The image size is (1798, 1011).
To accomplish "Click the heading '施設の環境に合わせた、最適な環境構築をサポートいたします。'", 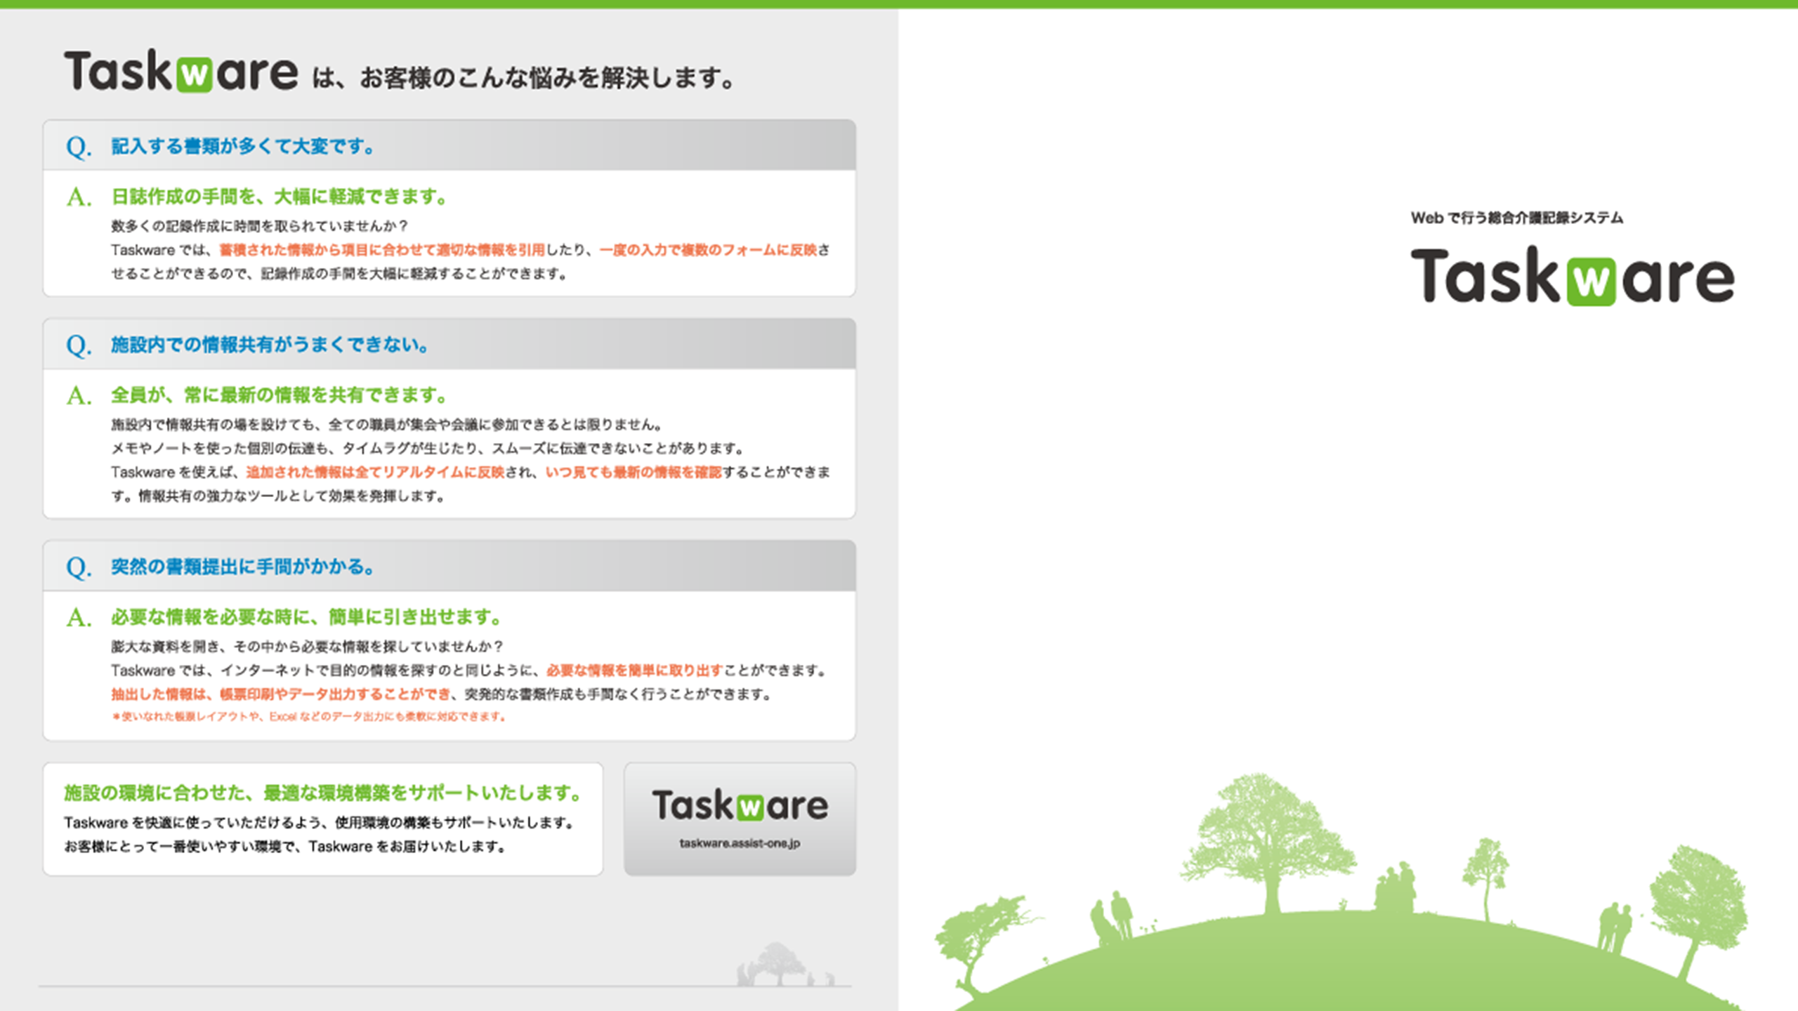I will click(x=323, y=793).
